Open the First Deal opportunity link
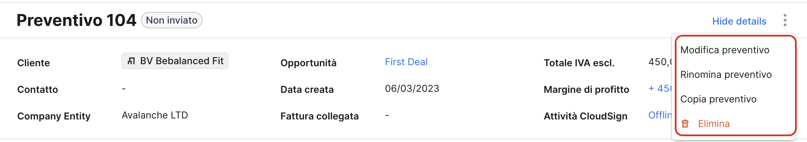Screen dimensions: 807x142 tap(406, 62)
